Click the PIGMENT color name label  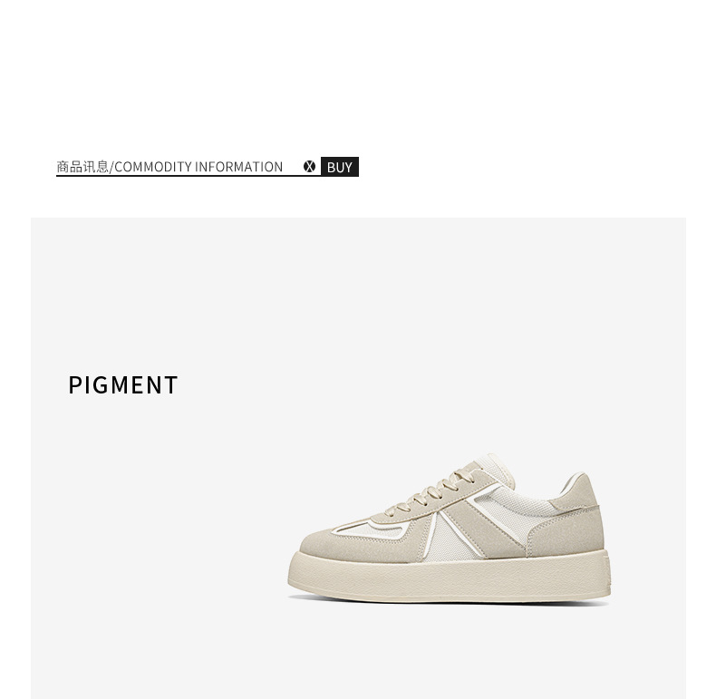(x=123, y=385)
